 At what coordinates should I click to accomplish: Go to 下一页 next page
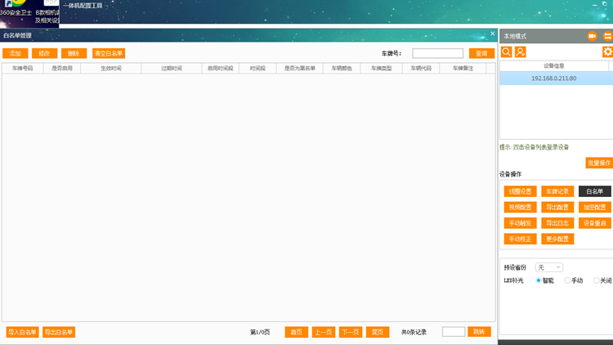click(351, 332)
